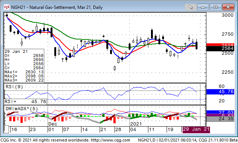Click the 2021 year label on time axis
The image size is (238, 143).
(136, 124)
